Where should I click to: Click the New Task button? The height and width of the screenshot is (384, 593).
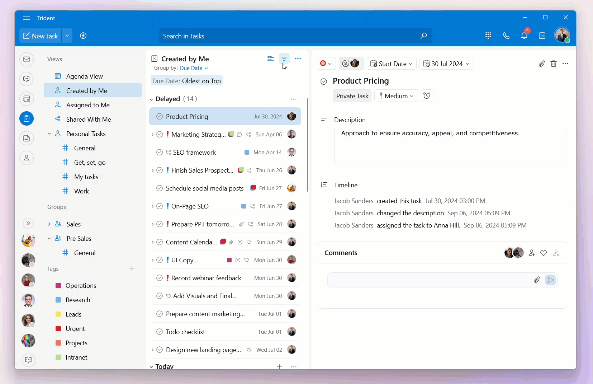(x=41, y=36)
